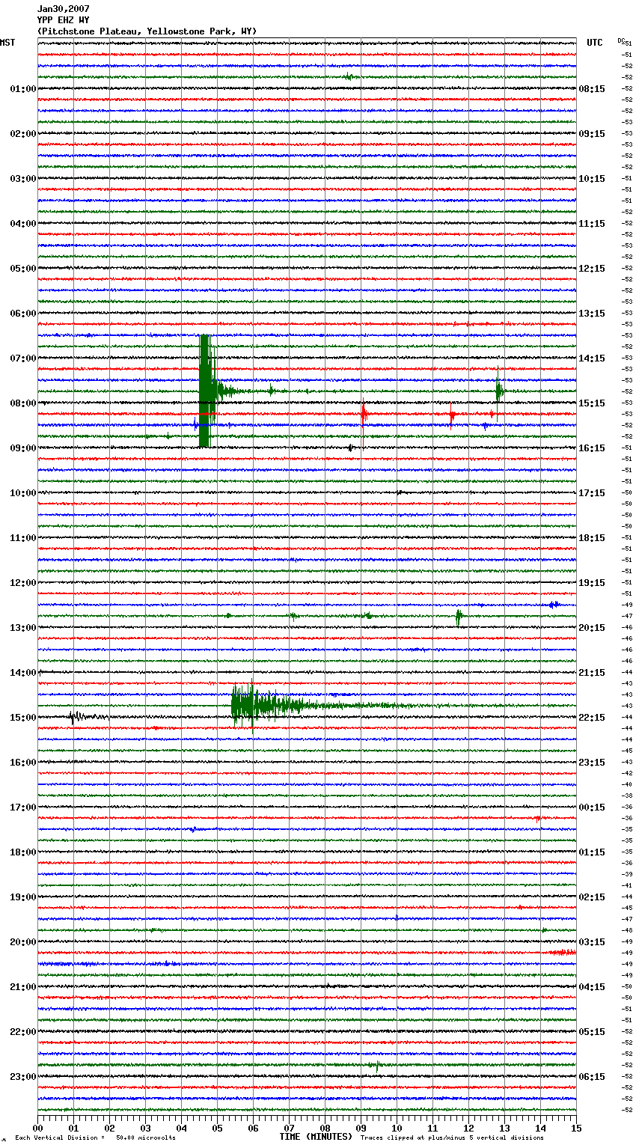The image size is (636, 1148).
Task: Click the date label Jan30,2007
Action: 63,9
